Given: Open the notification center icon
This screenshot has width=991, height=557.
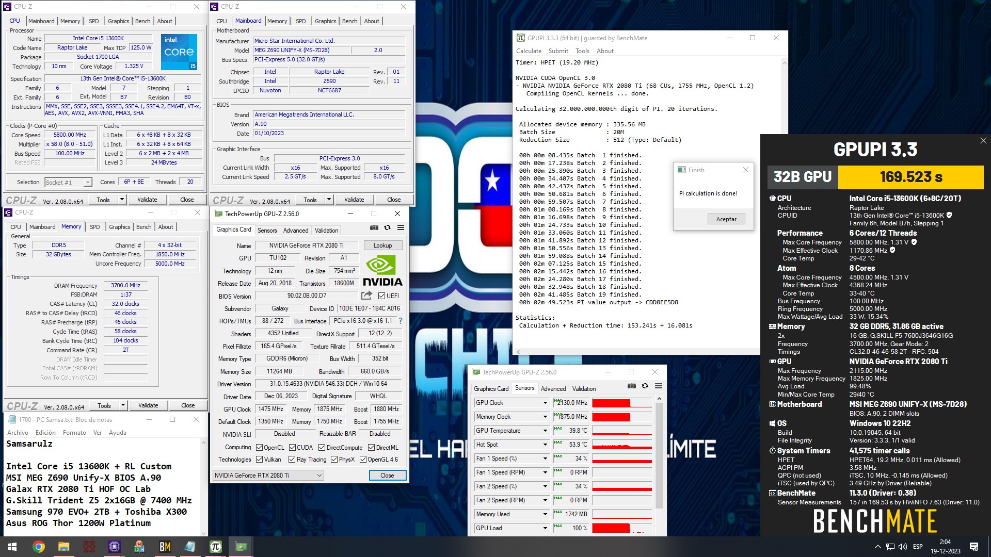Looking at the screenshot, I should (x=974, y=547).
